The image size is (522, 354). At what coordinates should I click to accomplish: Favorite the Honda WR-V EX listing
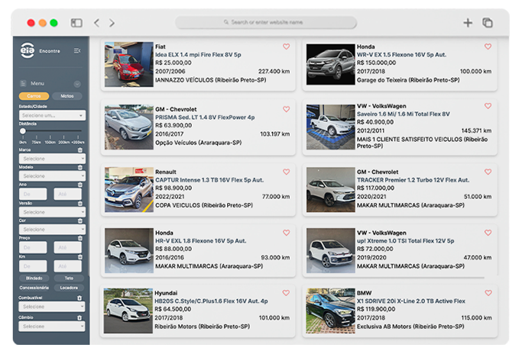[488, 47]
